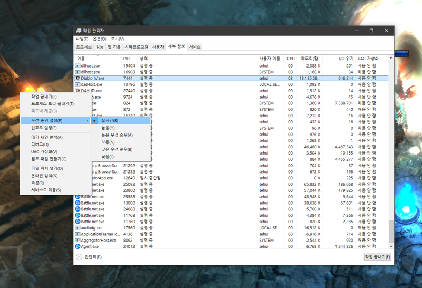
Task: Click the Battle.net.exe icon with PID 24888
Action: pos(78,209)
